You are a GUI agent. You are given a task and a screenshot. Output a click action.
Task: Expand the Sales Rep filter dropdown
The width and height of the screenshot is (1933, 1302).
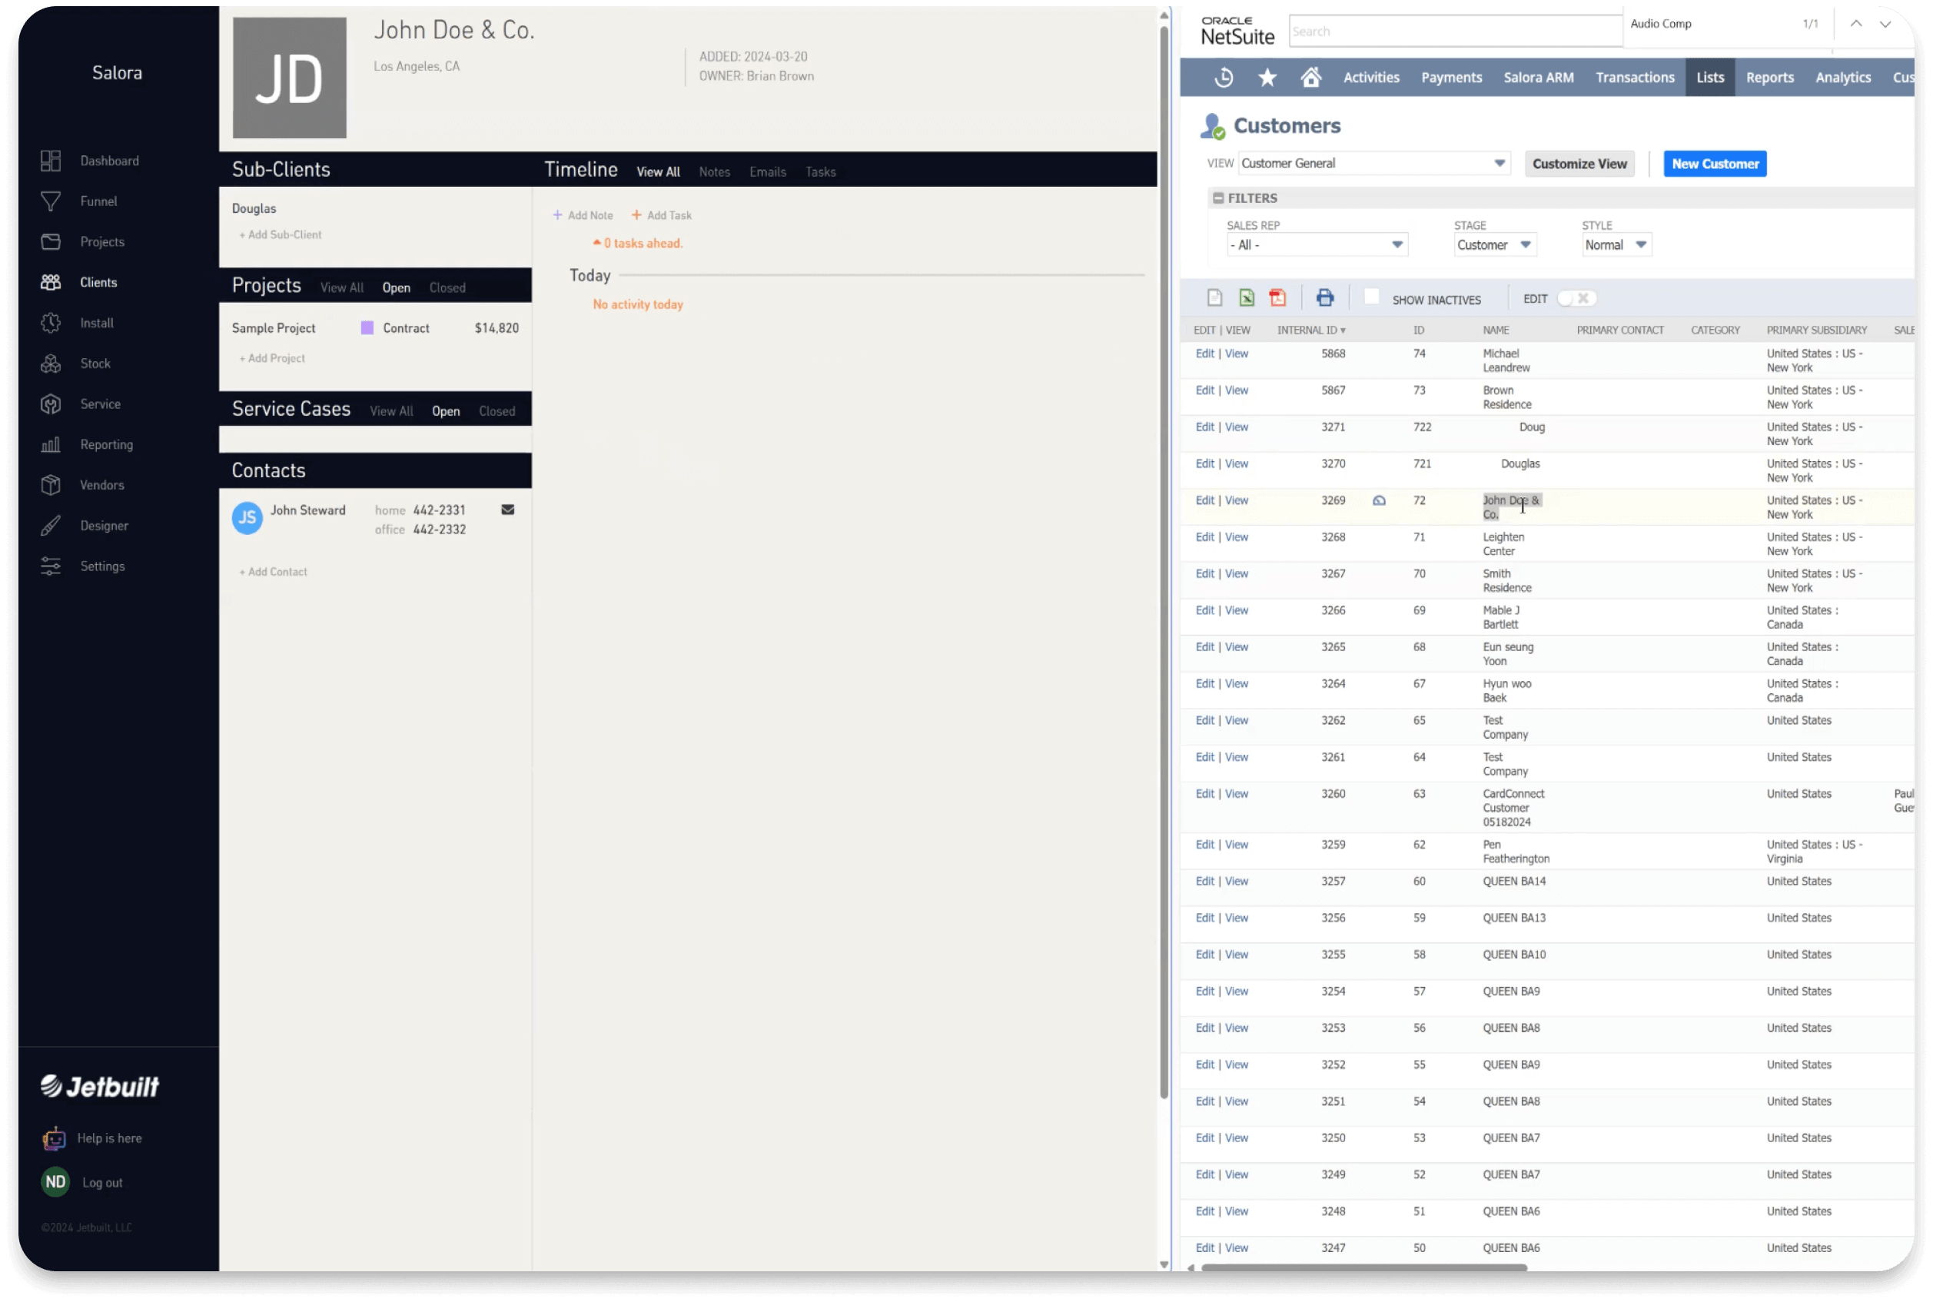click(1397, 245)
